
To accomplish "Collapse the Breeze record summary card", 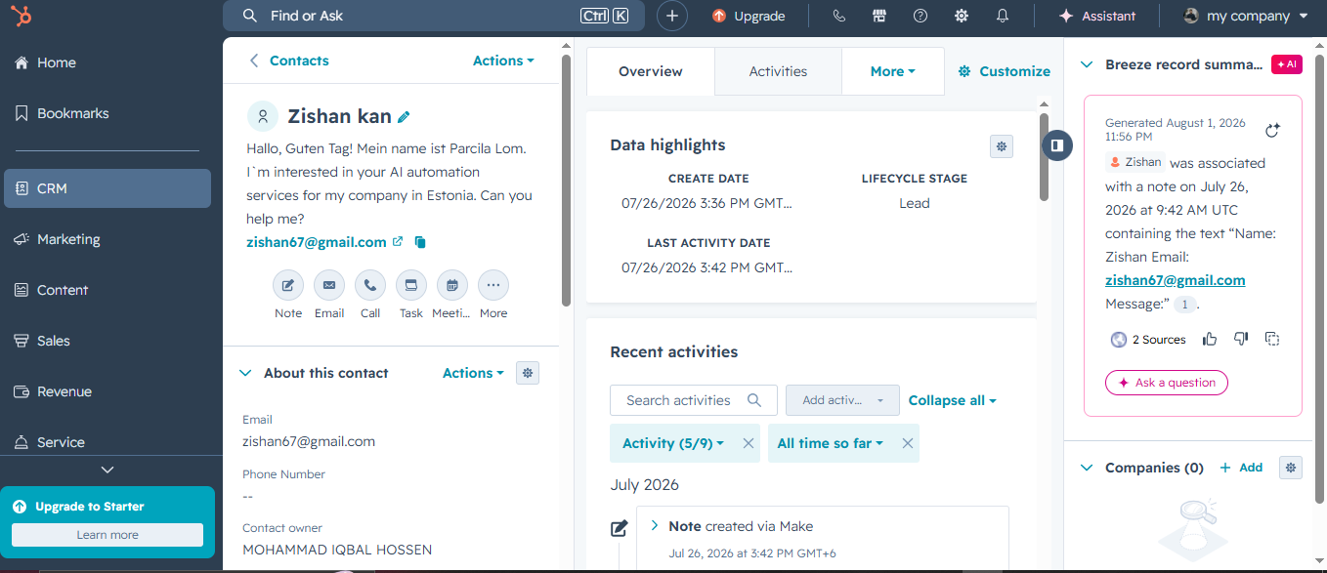I will click(1086, 64).
